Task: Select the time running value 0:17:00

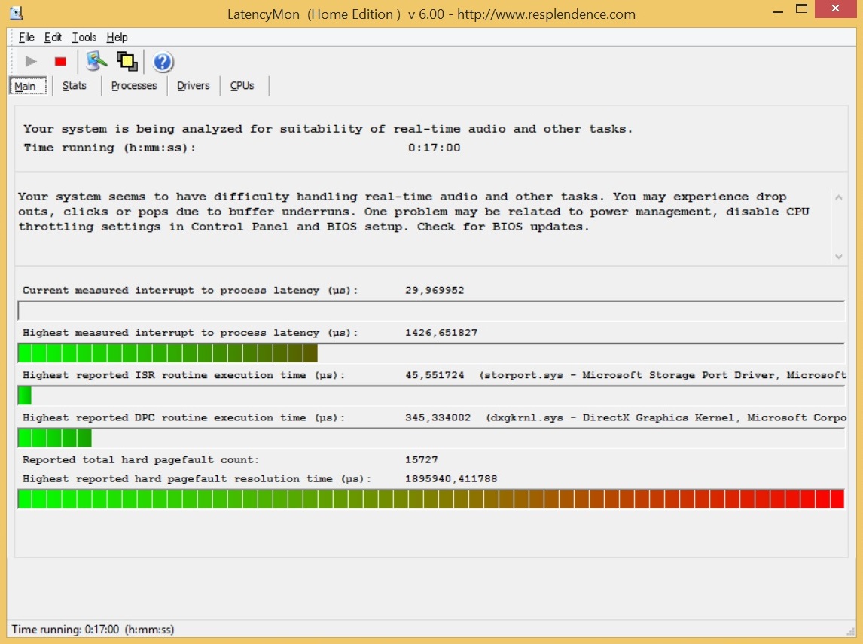Action: click(x=434, y=148)
